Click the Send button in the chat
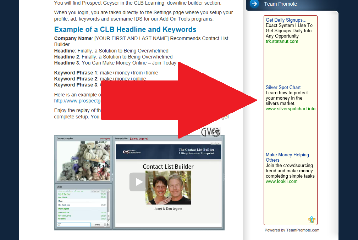 coord(98,225)
